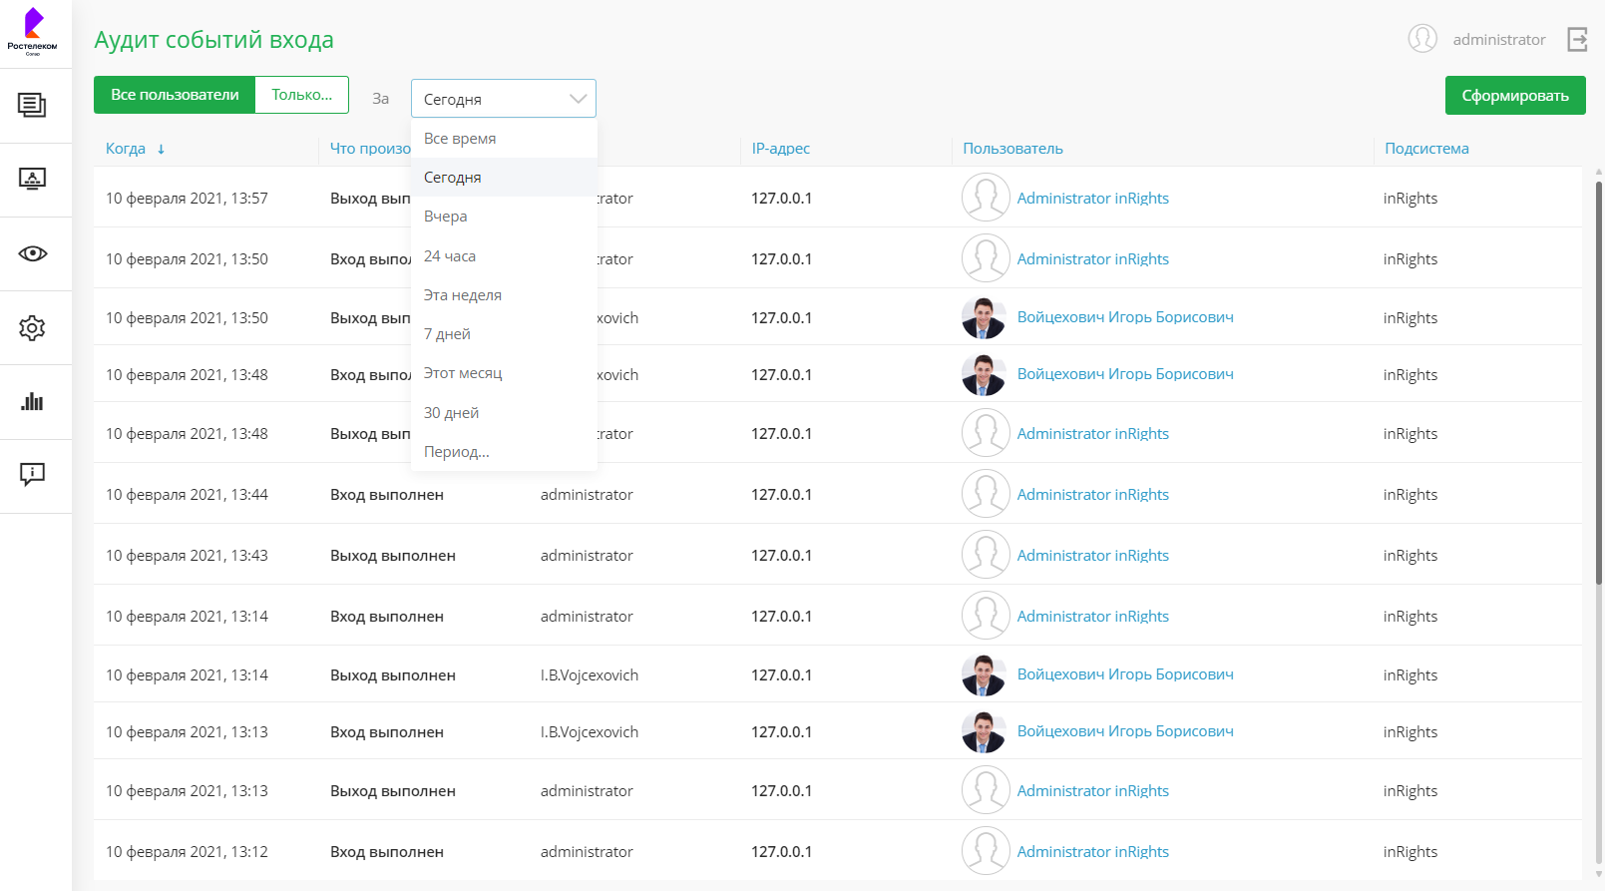1605x891 pixels.
Task: Open the bar chart reports sidebar icon
Action: click(32, 401)
